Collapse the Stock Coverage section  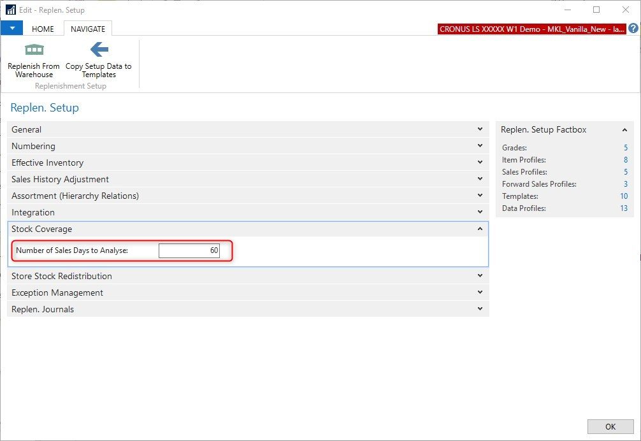click(x=480, y=229)
